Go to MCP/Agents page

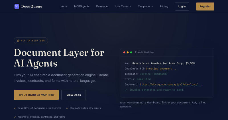point(82,6)
